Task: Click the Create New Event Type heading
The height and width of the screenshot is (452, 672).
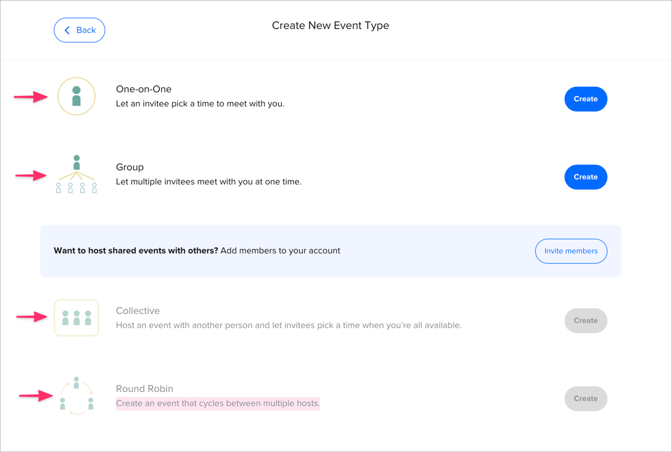Action: click(330, 25)
